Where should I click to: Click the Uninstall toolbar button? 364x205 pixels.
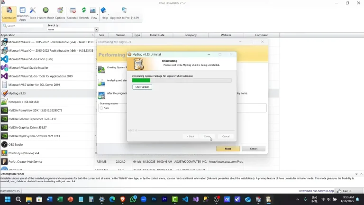pos(73,13)
